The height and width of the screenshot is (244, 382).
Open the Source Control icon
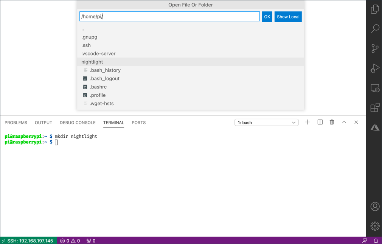pos(374,48)
